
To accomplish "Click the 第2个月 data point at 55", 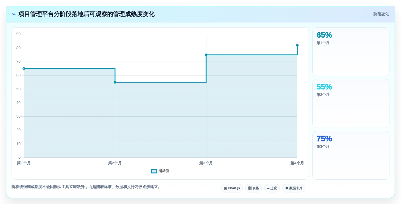I will [115, 82].
